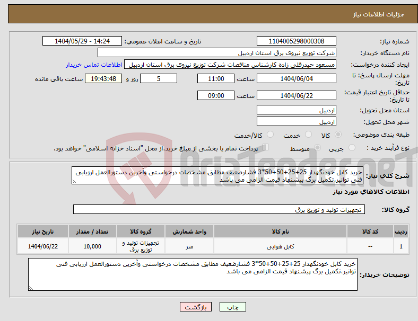Click the resize grip of شرح کلی نیاز textarea
Screen dimensions: 418x321
coord(74,182)
